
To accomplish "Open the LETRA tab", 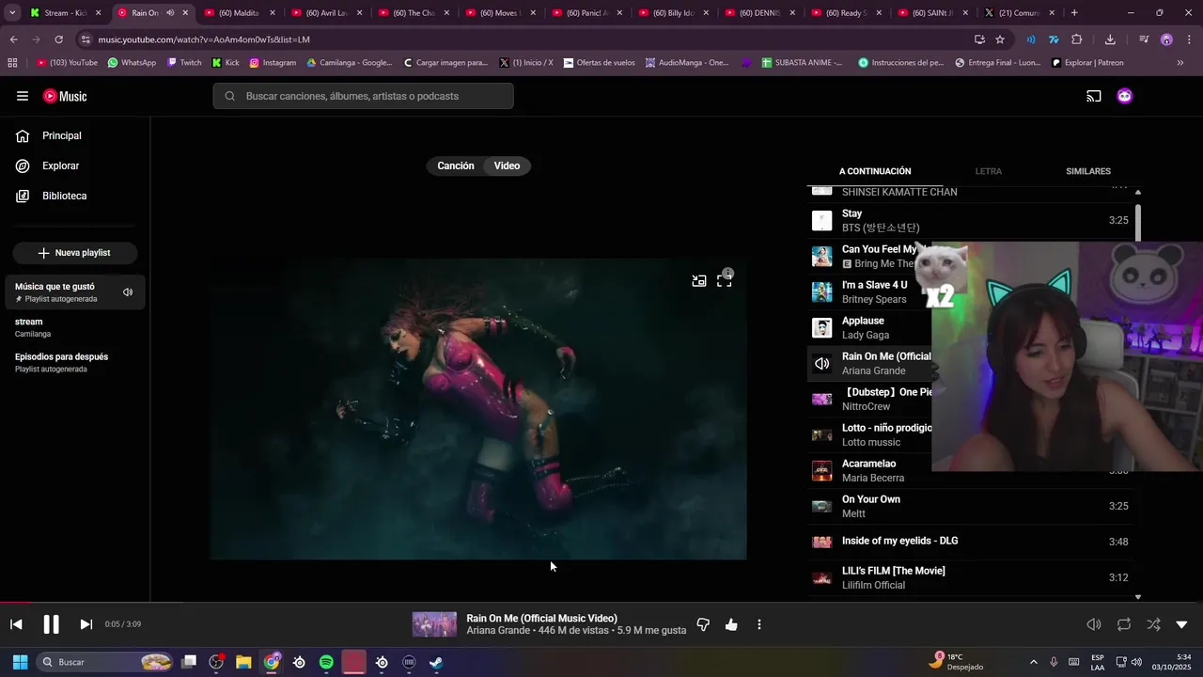I will tap(989, 171).
